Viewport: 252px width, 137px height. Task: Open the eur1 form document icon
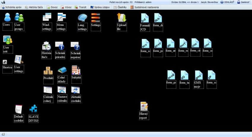click(x=183, y=43)
